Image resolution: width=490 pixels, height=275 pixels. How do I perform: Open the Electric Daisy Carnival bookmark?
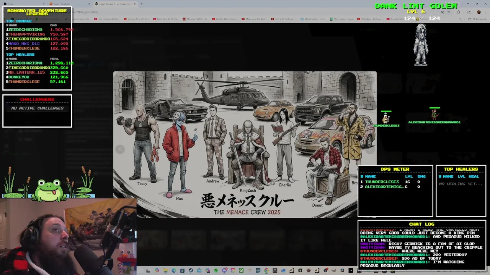pyautogui.click(x=225, y=19)
